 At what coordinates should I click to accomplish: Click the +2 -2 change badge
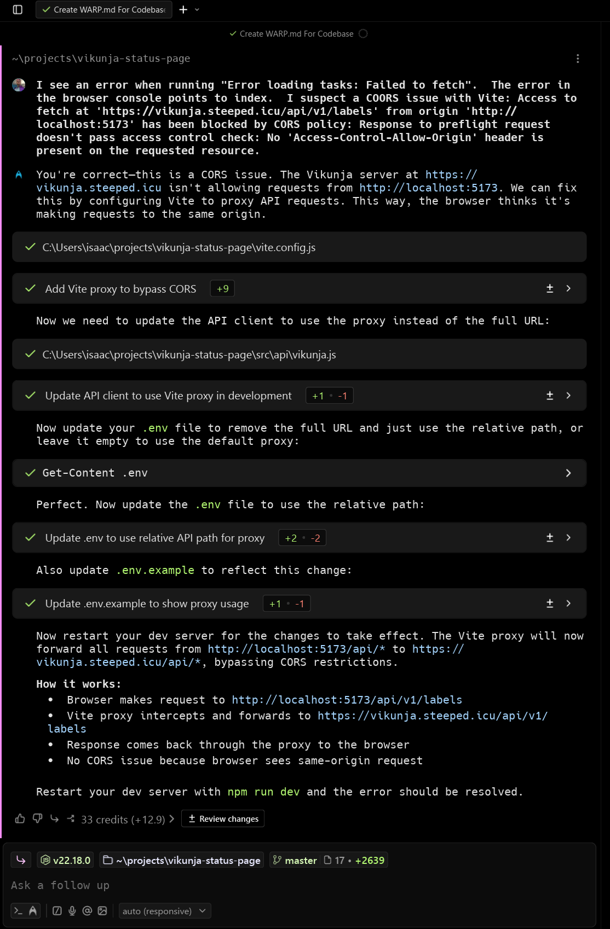point(302,538)
